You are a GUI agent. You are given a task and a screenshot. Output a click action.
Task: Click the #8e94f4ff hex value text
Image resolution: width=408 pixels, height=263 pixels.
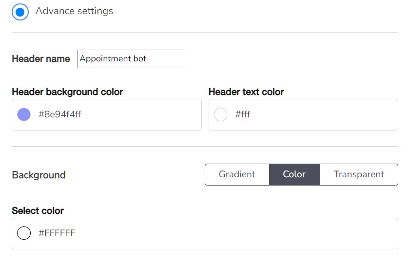(x=59, y=114)
